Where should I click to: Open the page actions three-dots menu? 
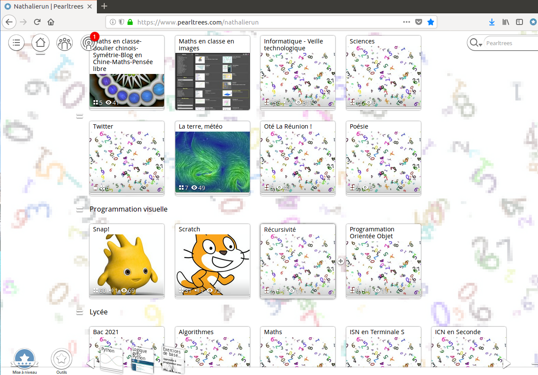pyautogui.click(x=407, y=22)
